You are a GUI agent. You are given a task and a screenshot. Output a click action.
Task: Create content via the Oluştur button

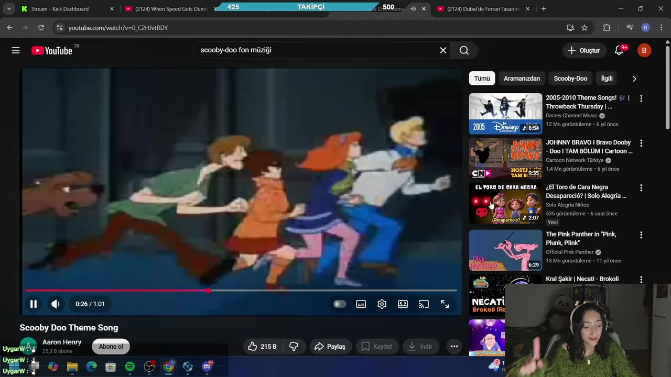(584, 50)
